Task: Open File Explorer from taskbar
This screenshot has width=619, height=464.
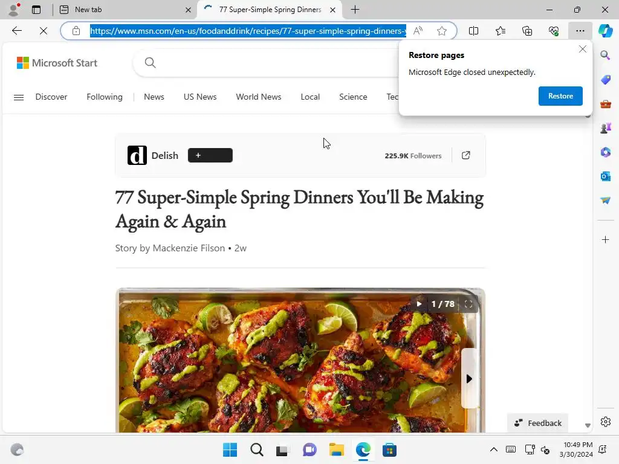Action: pos(337,449)
